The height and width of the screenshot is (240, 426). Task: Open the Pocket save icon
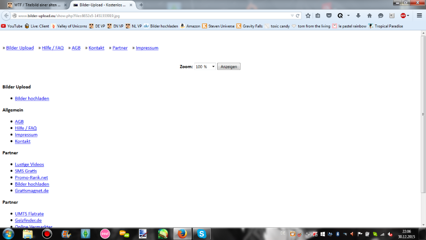tap(329, 15)
